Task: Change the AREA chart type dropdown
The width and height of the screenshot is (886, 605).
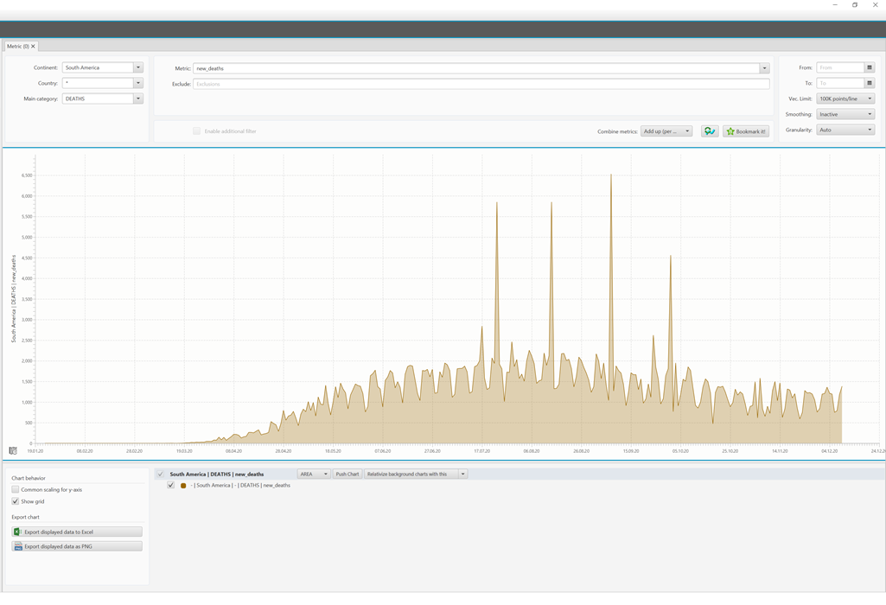Action: 314,474
